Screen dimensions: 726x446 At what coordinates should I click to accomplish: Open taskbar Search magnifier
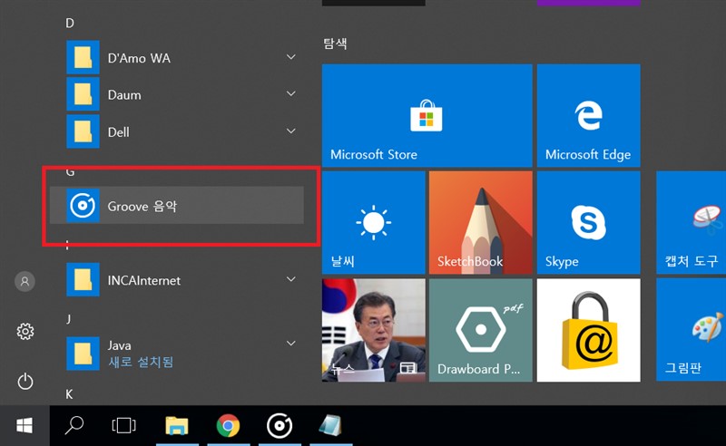click(x=74, y=425)
